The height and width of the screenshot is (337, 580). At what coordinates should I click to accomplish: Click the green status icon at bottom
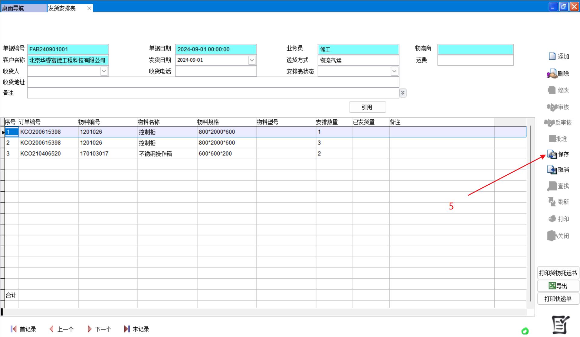tap(525, 331)
